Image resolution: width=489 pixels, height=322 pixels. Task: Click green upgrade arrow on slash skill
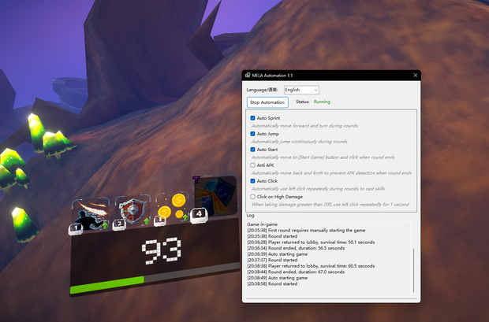[105, 225]
